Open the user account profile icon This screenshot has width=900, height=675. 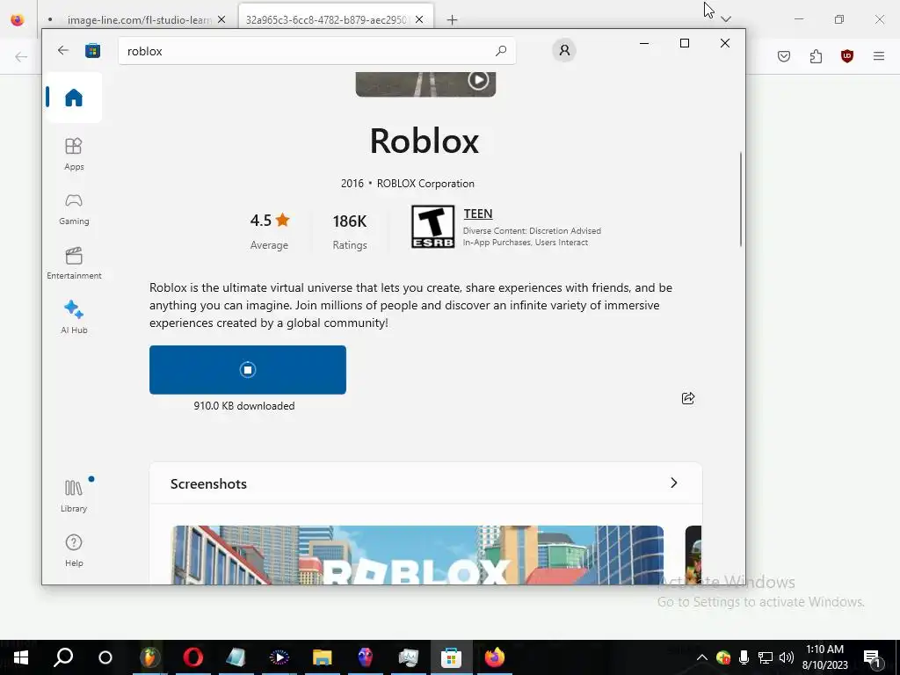click(x=564, y=50)
